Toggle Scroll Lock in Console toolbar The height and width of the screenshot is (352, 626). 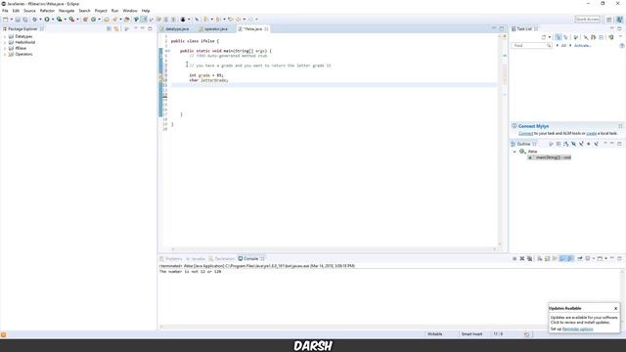tap(548, 258)
